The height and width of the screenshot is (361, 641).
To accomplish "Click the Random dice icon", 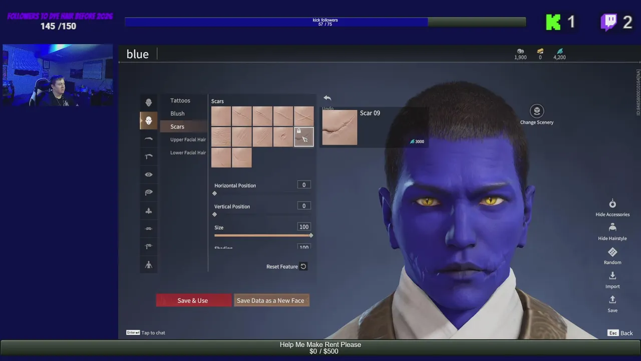I will [x=612, y=252].
